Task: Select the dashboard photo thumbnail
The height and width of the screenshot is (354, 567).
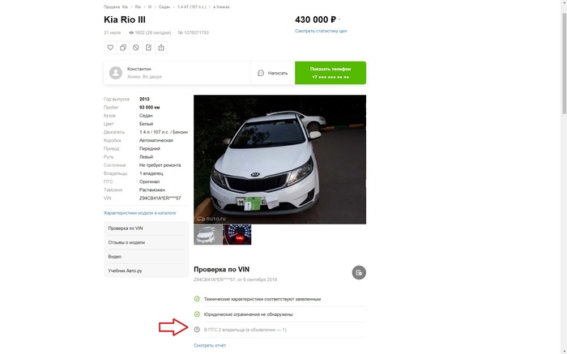Action: [x=237, y=235]
